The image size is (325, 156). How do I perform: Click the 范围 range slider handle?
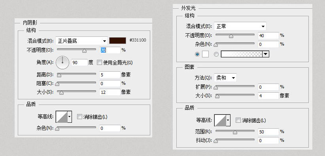tap(235, 132)
